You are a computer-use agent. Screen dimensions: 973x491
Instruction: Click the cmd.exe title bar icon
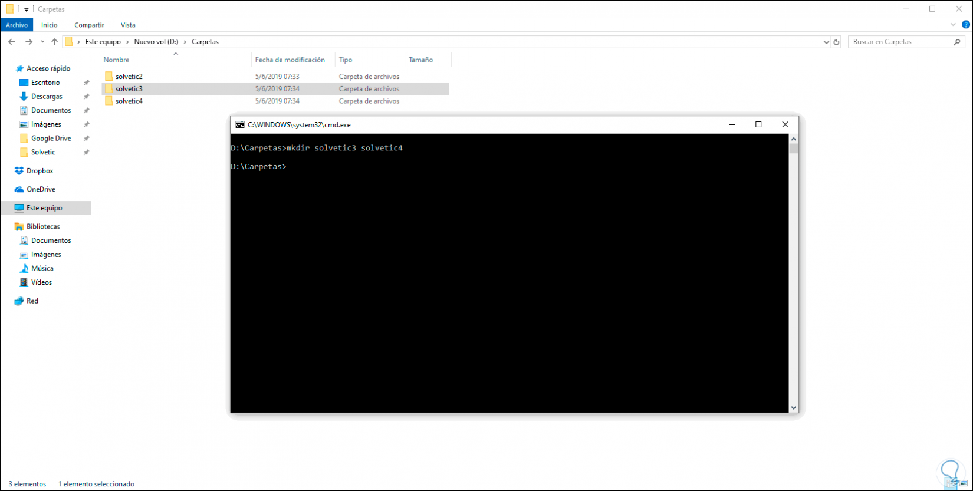click(x=239, y=125)
